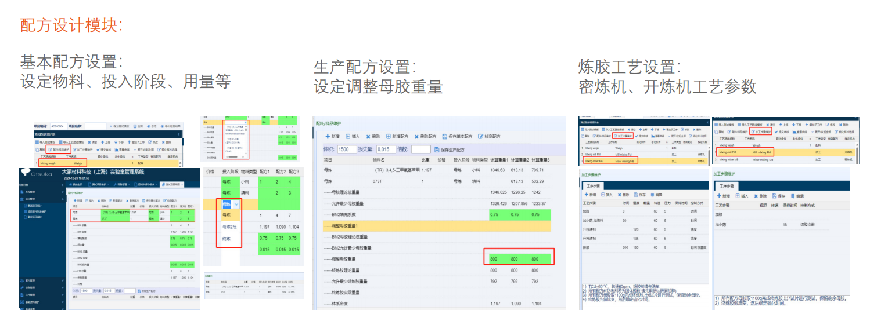Click the empty 倍数 input in center panel

(421, 149)
